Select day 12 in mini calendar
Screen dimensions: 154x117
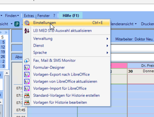(x=3, y=47)
